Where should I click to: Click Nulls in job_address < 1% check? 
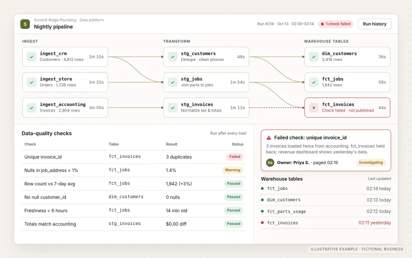[51, 170]
